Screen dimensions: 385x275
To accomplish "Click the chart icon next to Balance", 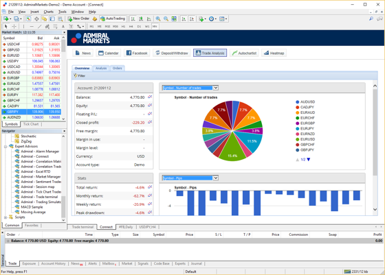I will point(150,97).
